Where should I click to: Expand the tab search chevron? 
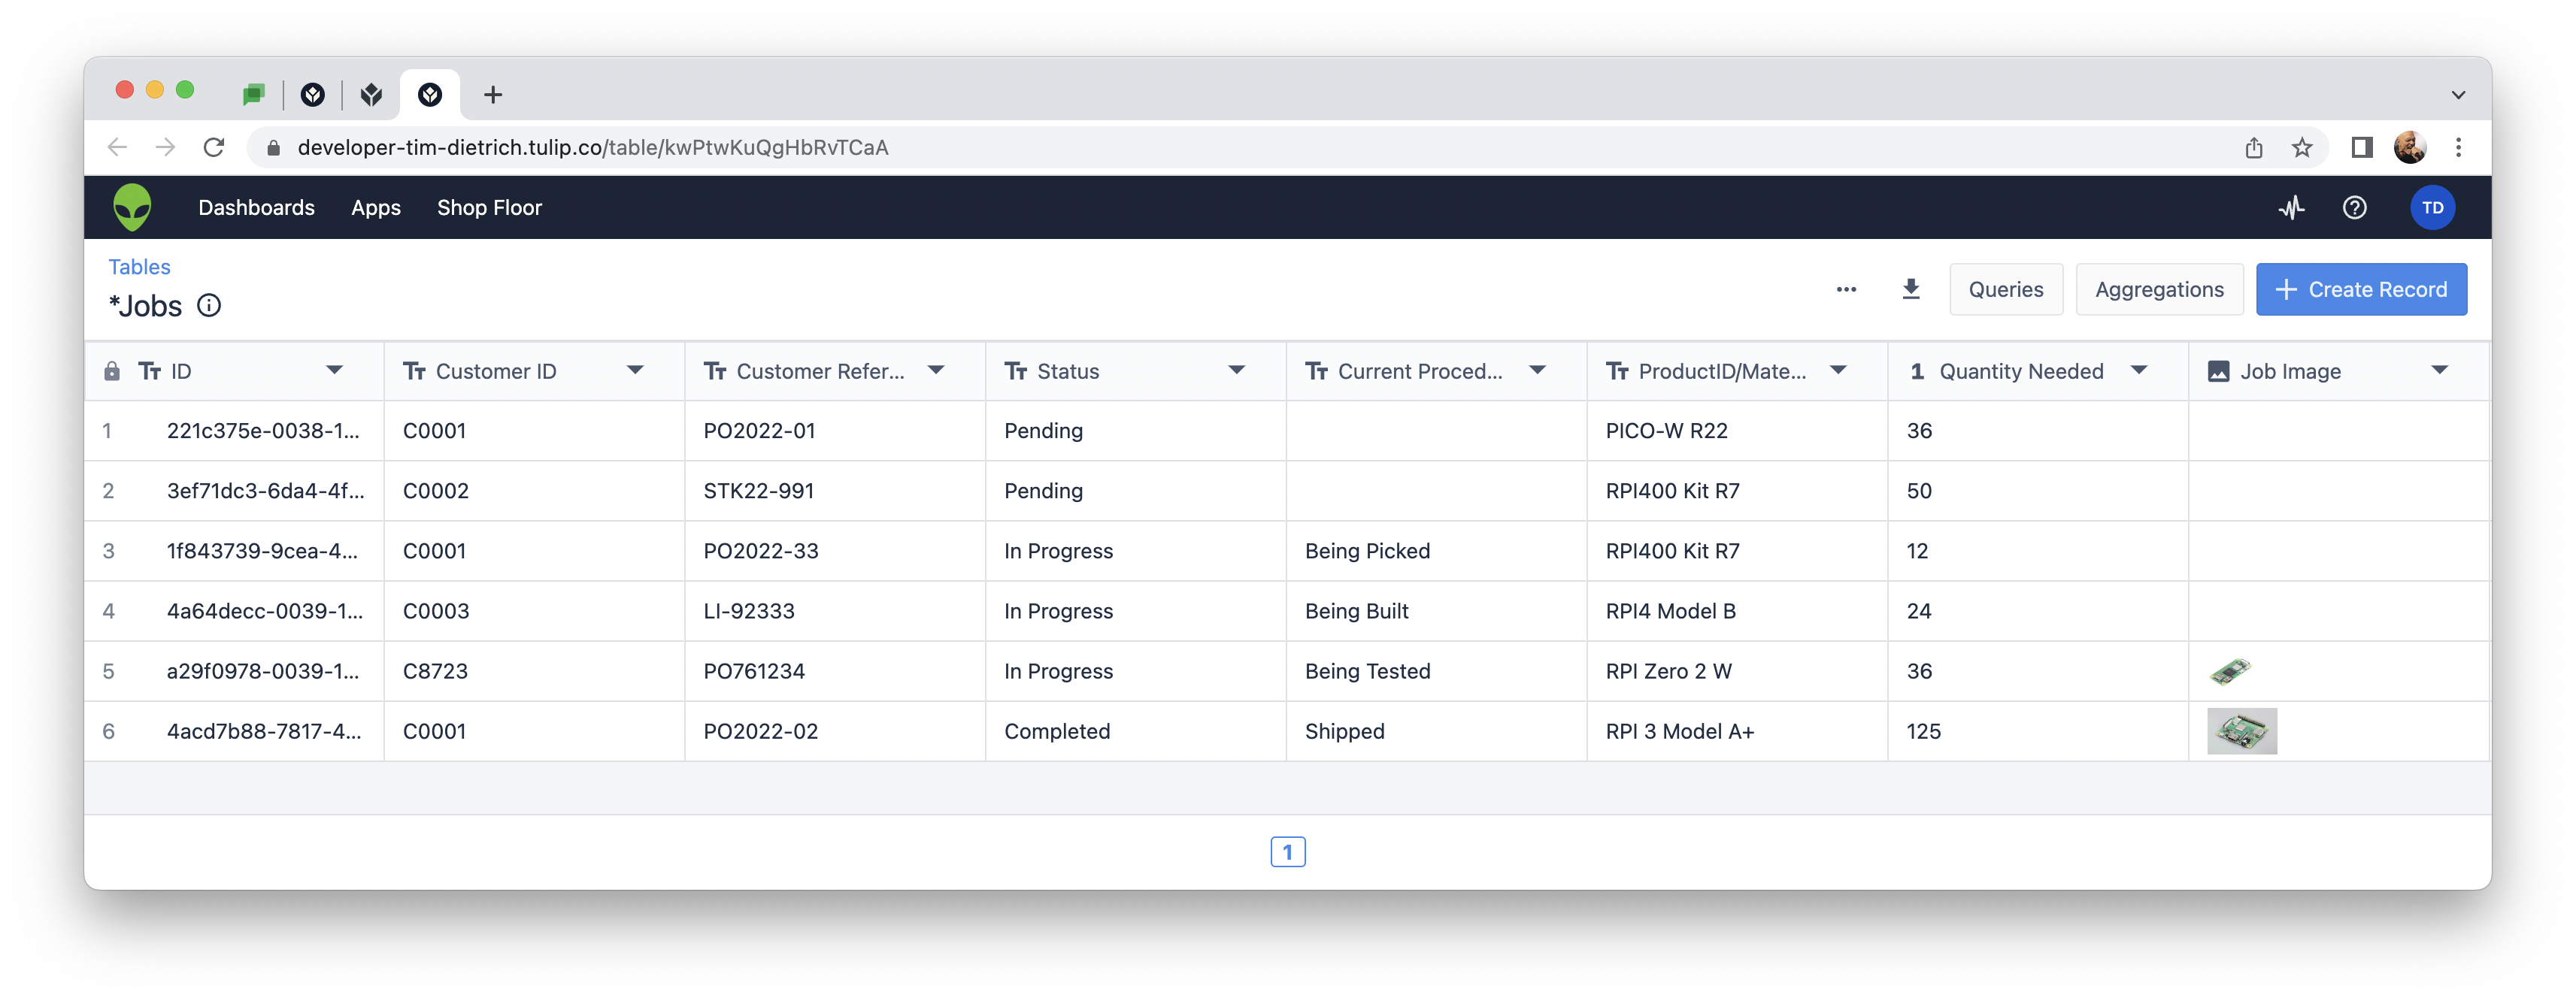tap(2458, 95)
